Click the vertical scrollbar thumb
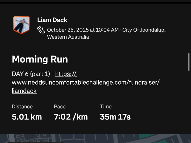This screenshot has width=191, height=143. [x=189, y=61]
